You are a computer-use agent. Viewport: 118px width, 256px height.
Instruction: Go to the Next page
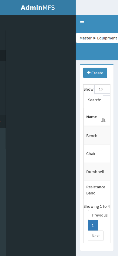pos(96,236)
